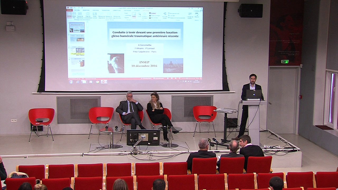Click the Zoom magnifier button
Screen dimensions: 338x190
[x=139, y=15]
